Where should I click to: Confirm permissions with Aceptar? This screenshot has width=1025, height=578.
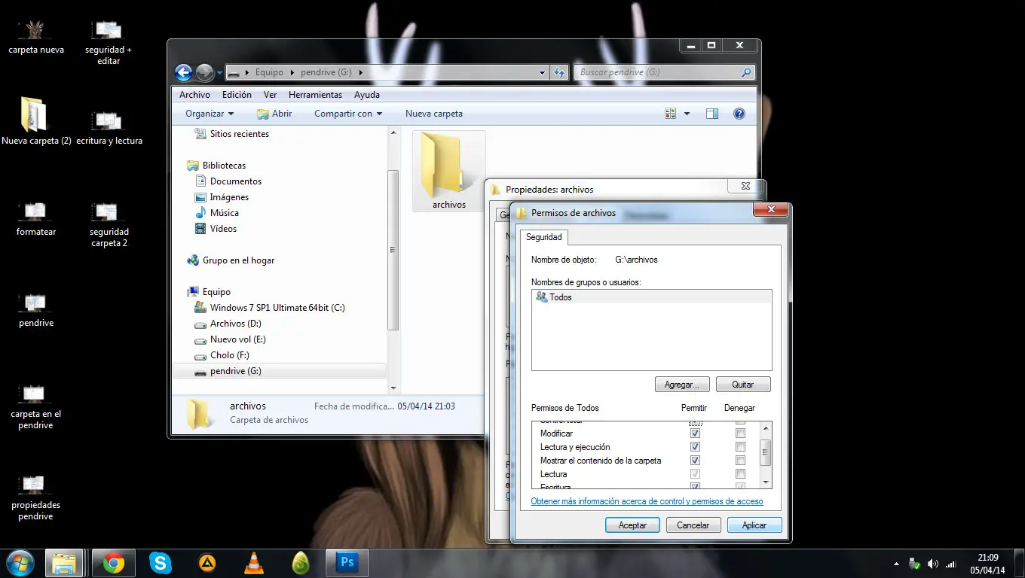(632, 525)
